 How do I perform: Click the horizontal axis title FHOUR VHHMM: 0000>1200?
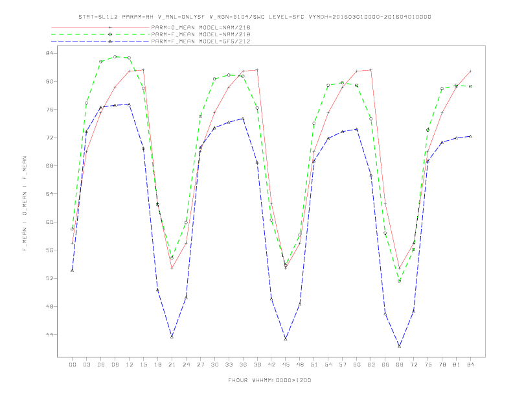click(x=269, y=380)
